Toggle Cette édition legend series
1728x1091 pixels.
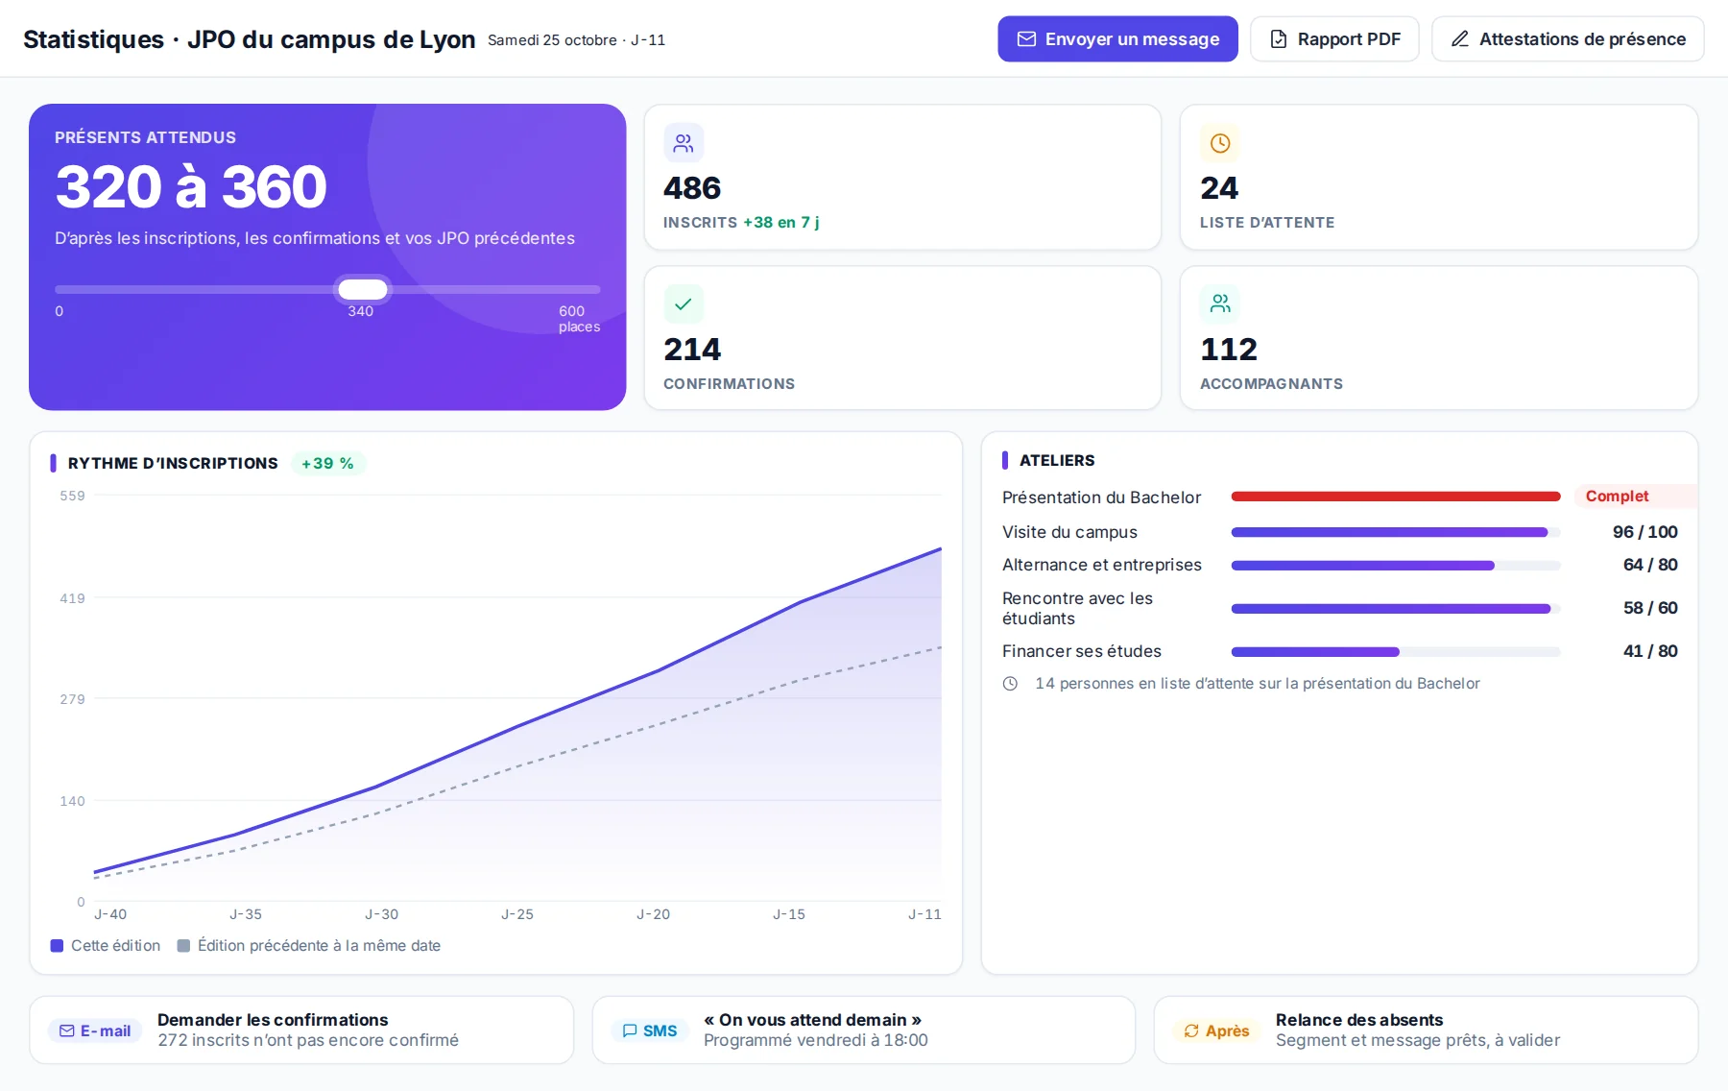point(106,946)
